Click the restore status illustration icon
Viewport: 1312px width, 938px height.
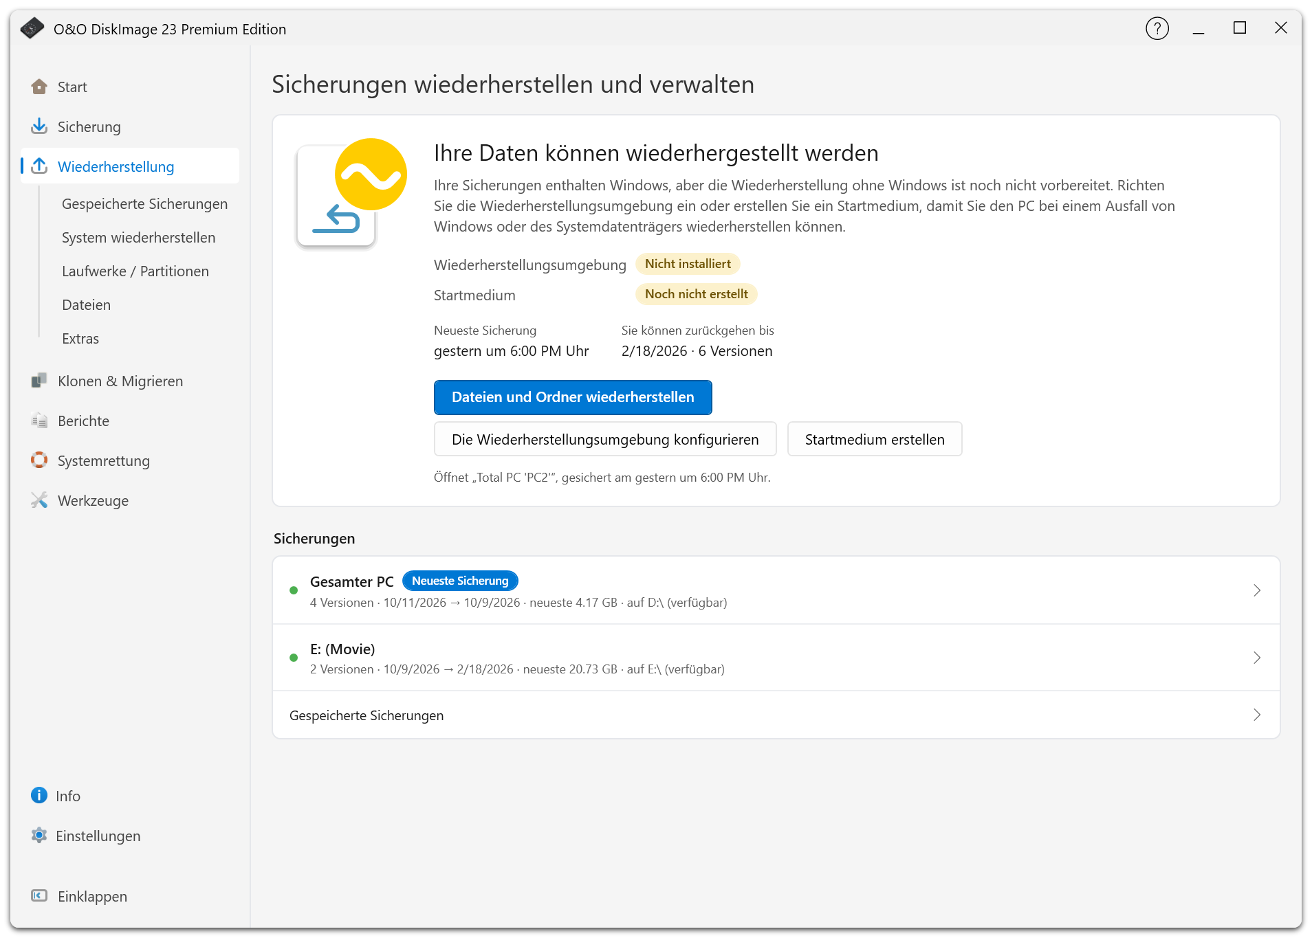pos(351,193)
